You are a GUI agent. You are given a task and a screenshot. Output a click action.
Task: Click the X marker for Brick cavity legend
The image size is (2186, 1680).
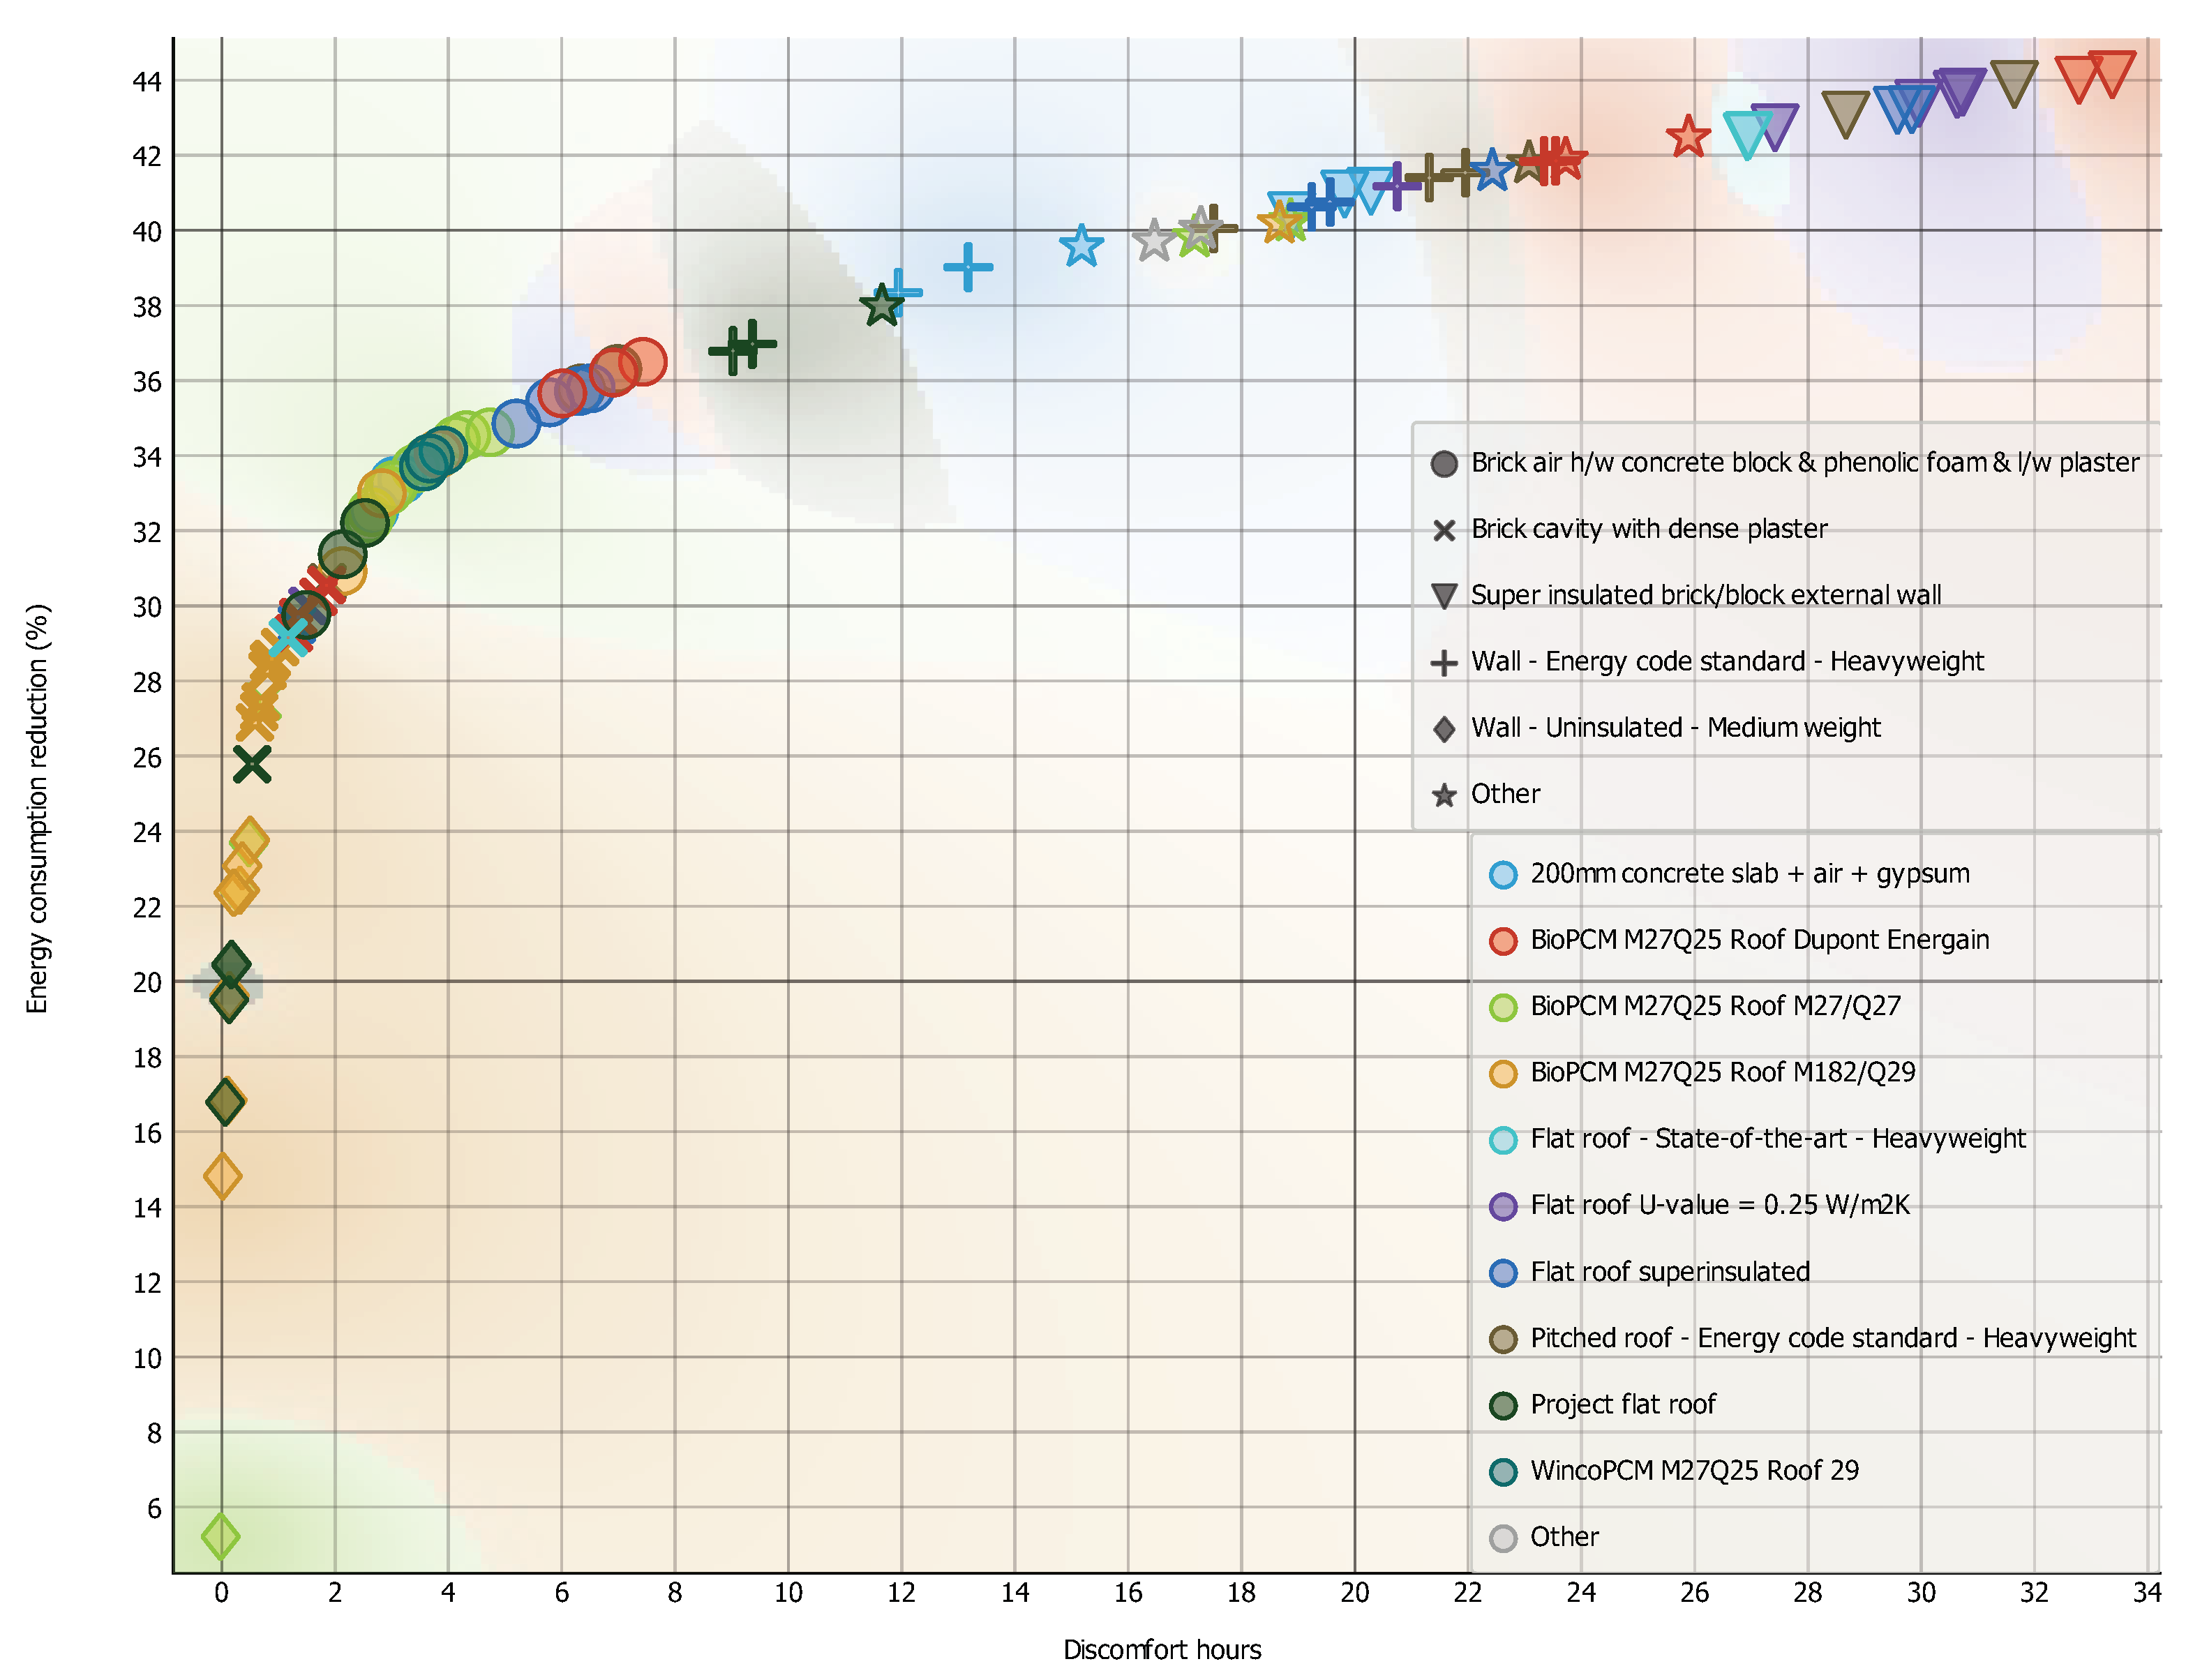[1443, 530]
